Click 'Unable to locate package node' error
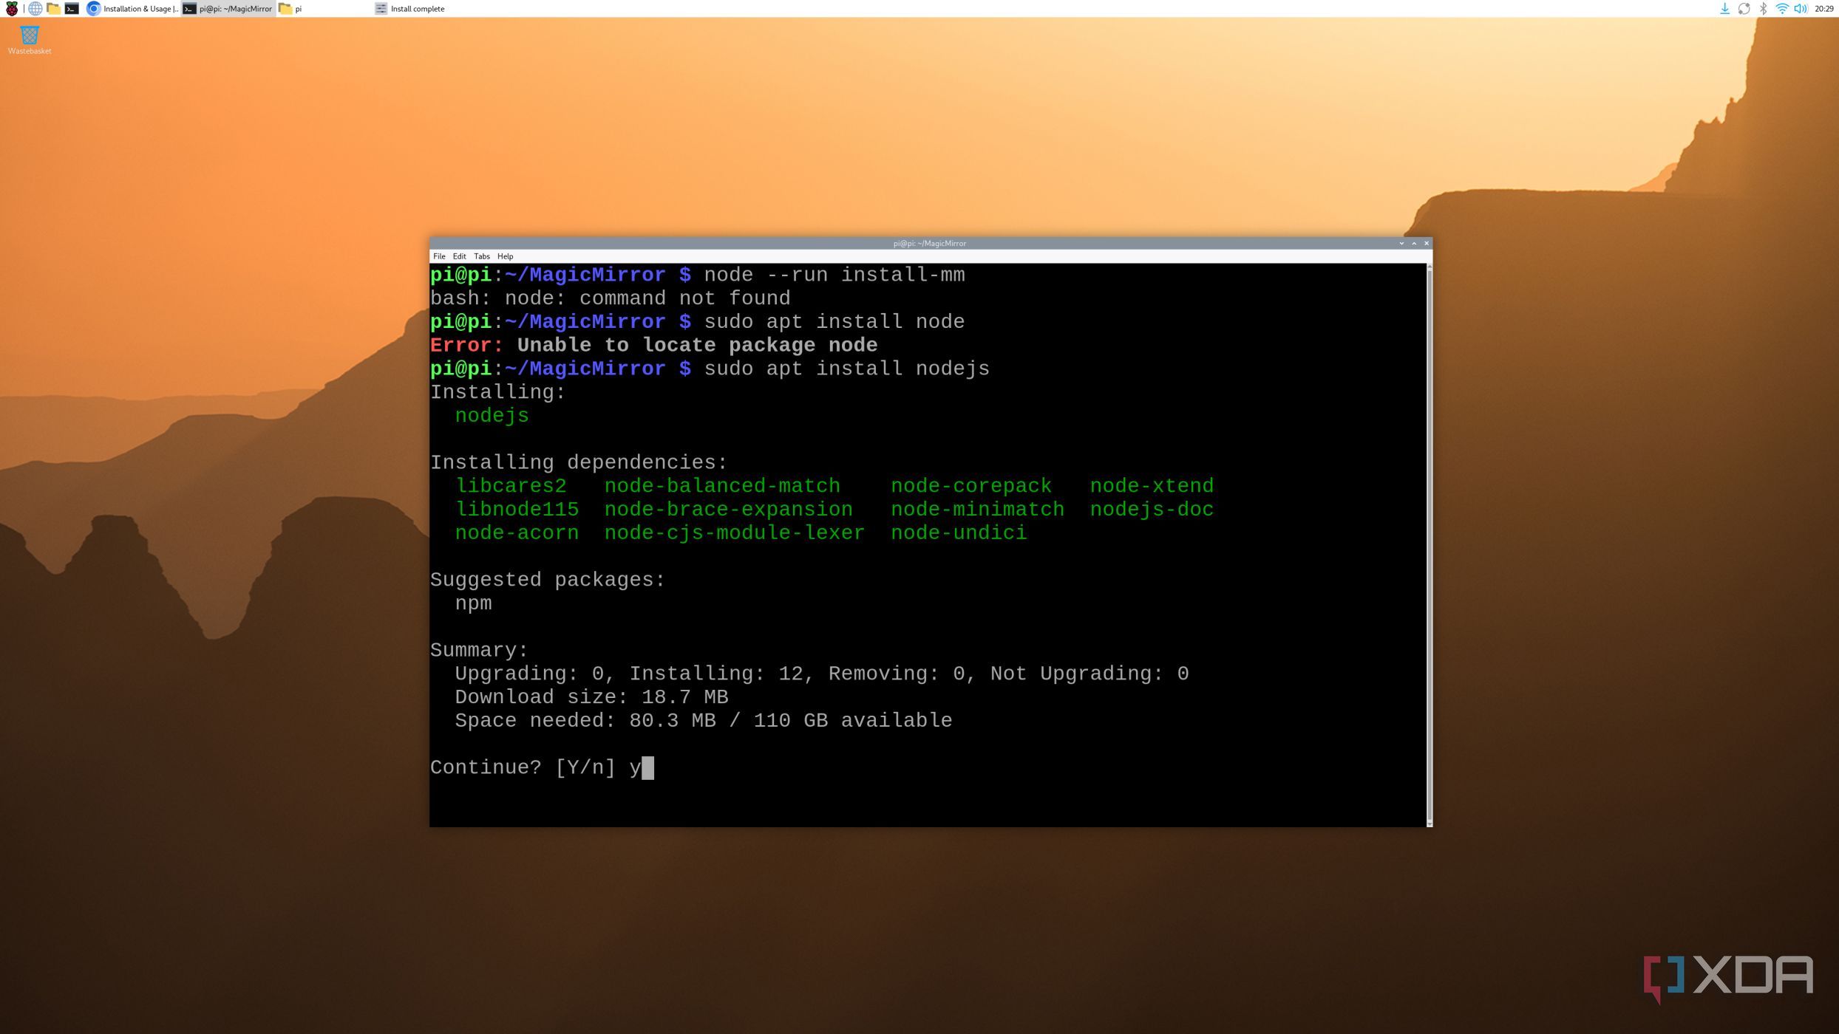 (697, 345)
